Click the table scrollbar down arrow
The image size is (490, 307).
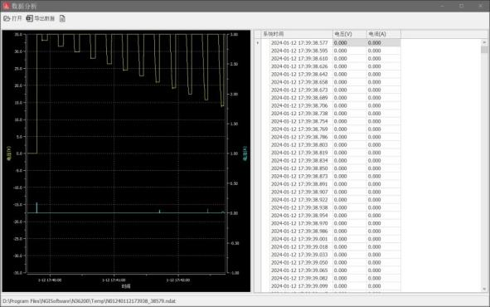pyautogui.click(x=484, y=290)
